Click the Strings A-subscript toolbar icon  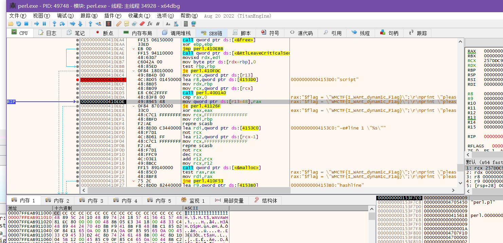coord(168,24)
